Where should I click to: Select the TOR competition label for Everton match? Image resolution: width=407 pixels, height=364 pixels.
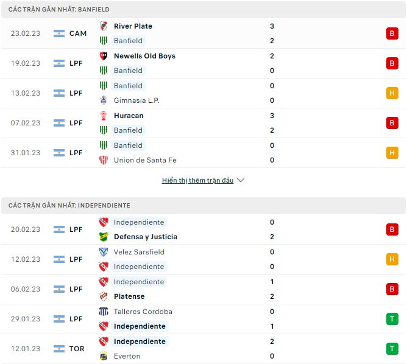pos(77,349)
